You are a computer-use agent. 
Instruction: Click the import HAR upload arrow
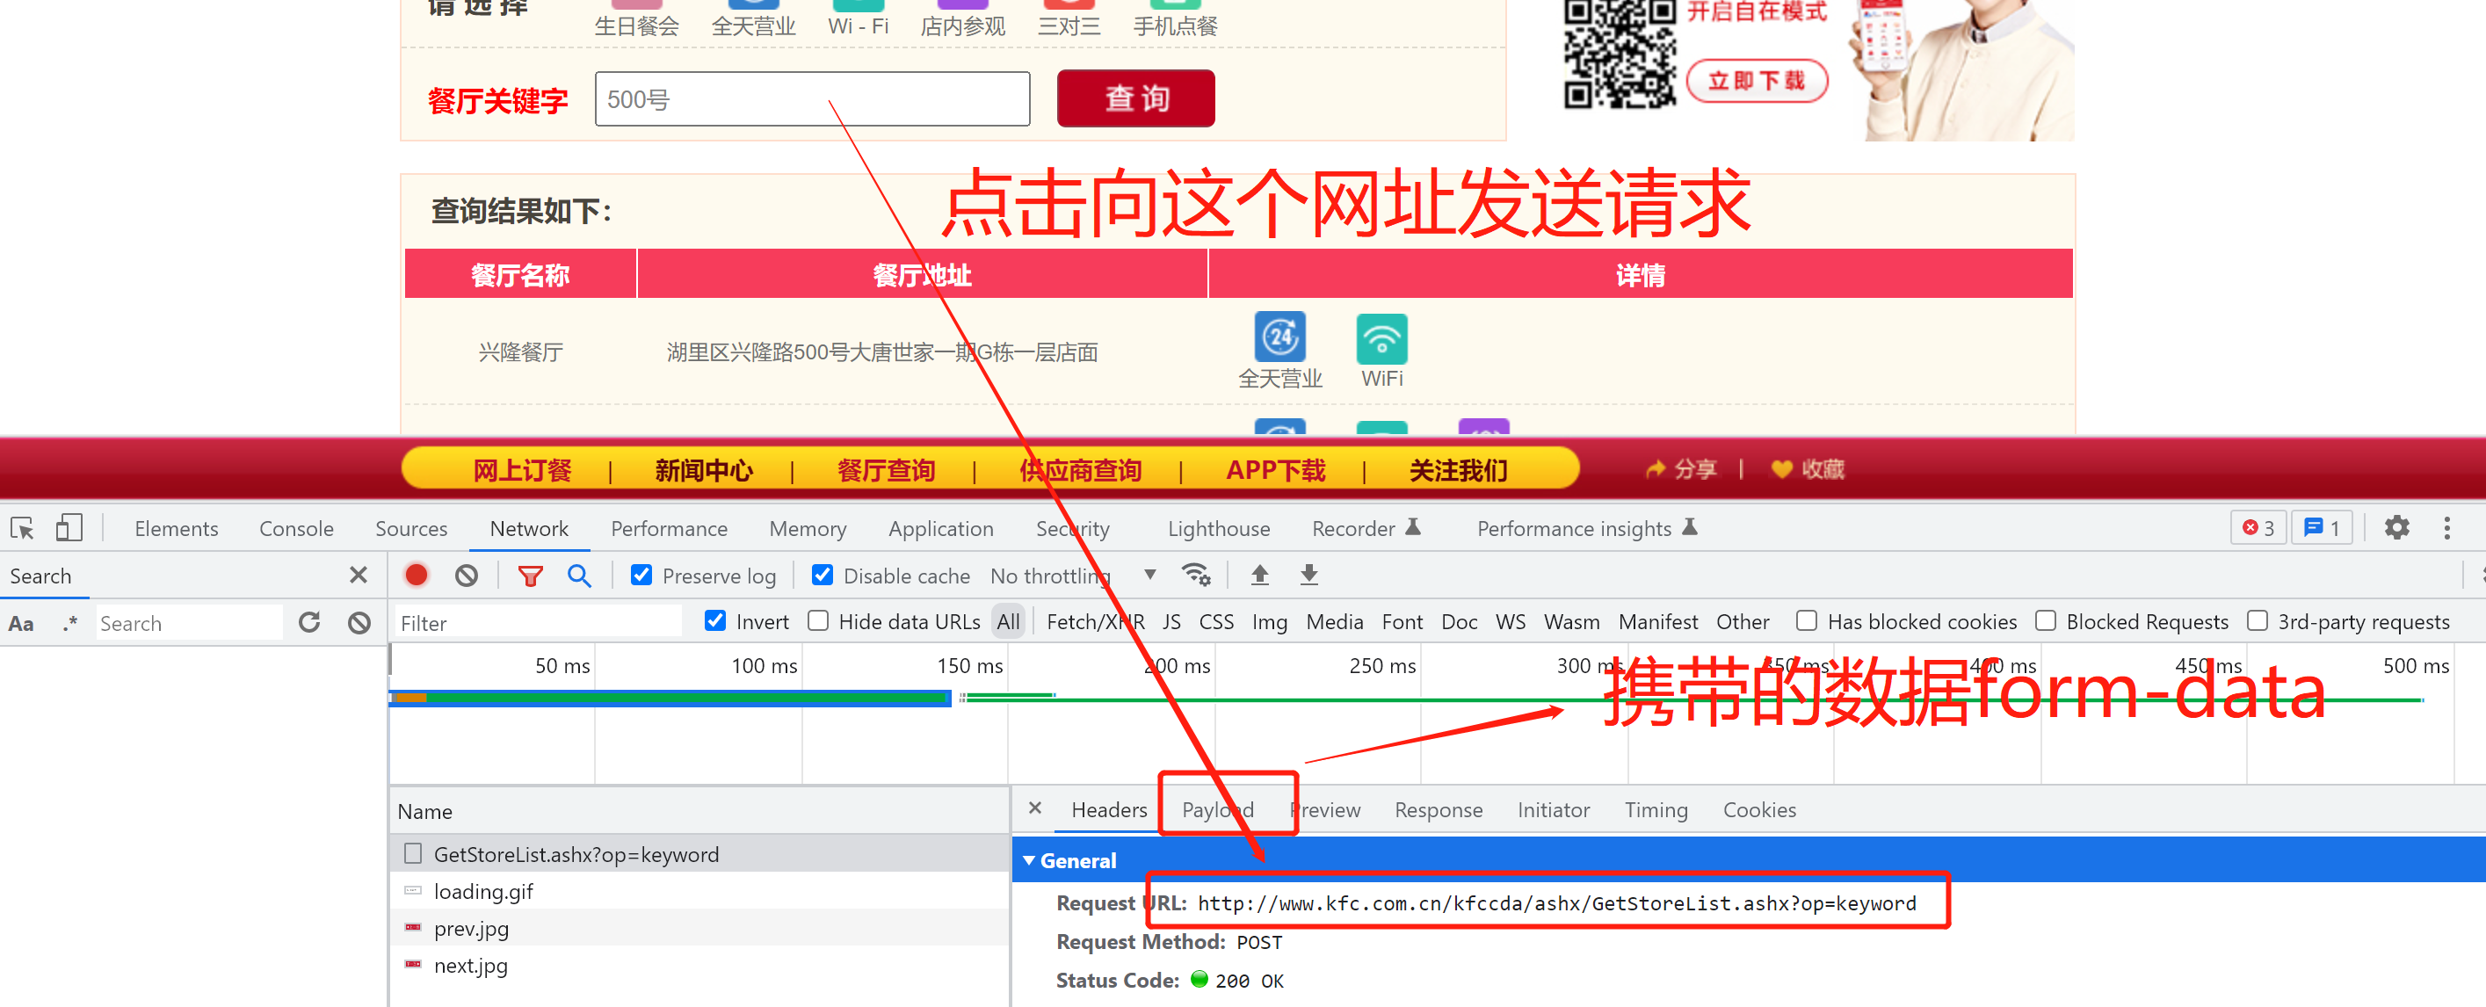1259,575
